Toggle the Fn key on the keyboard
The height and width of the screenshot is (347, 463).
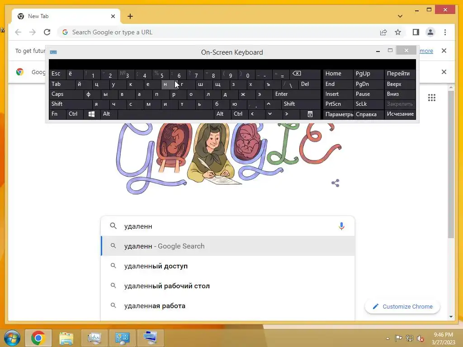pyautogui.click(x=57, y=114)
